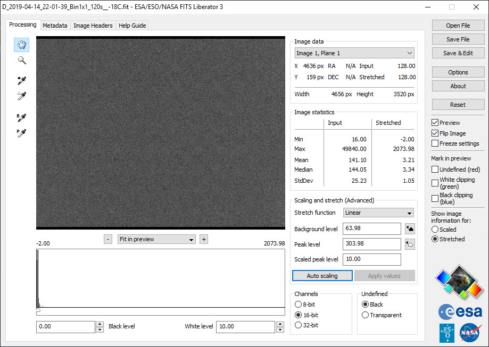The height and width of the screenshot is (347, 489).
Task: Click in the Black level input field
Action: (x=66, y=327)
